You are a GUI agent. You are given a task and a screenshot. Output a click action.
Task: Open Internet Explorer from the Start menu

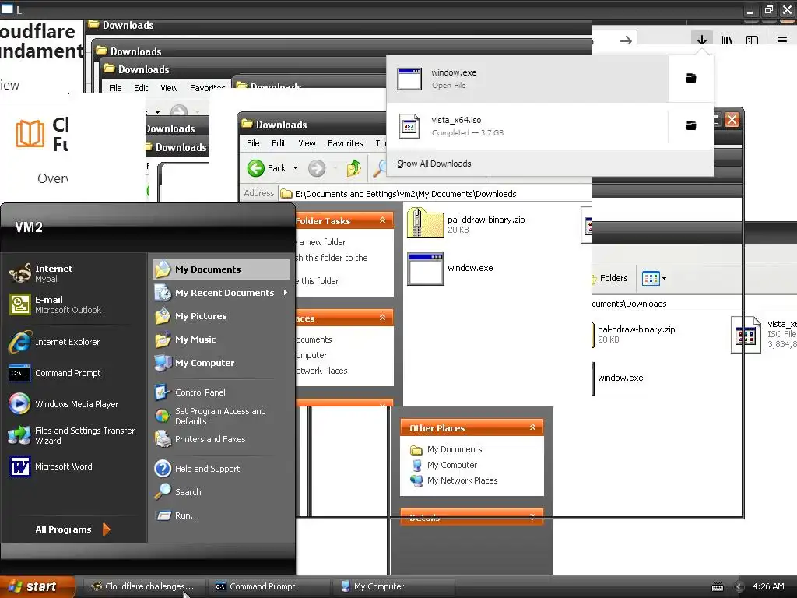(x=56, y=342)
